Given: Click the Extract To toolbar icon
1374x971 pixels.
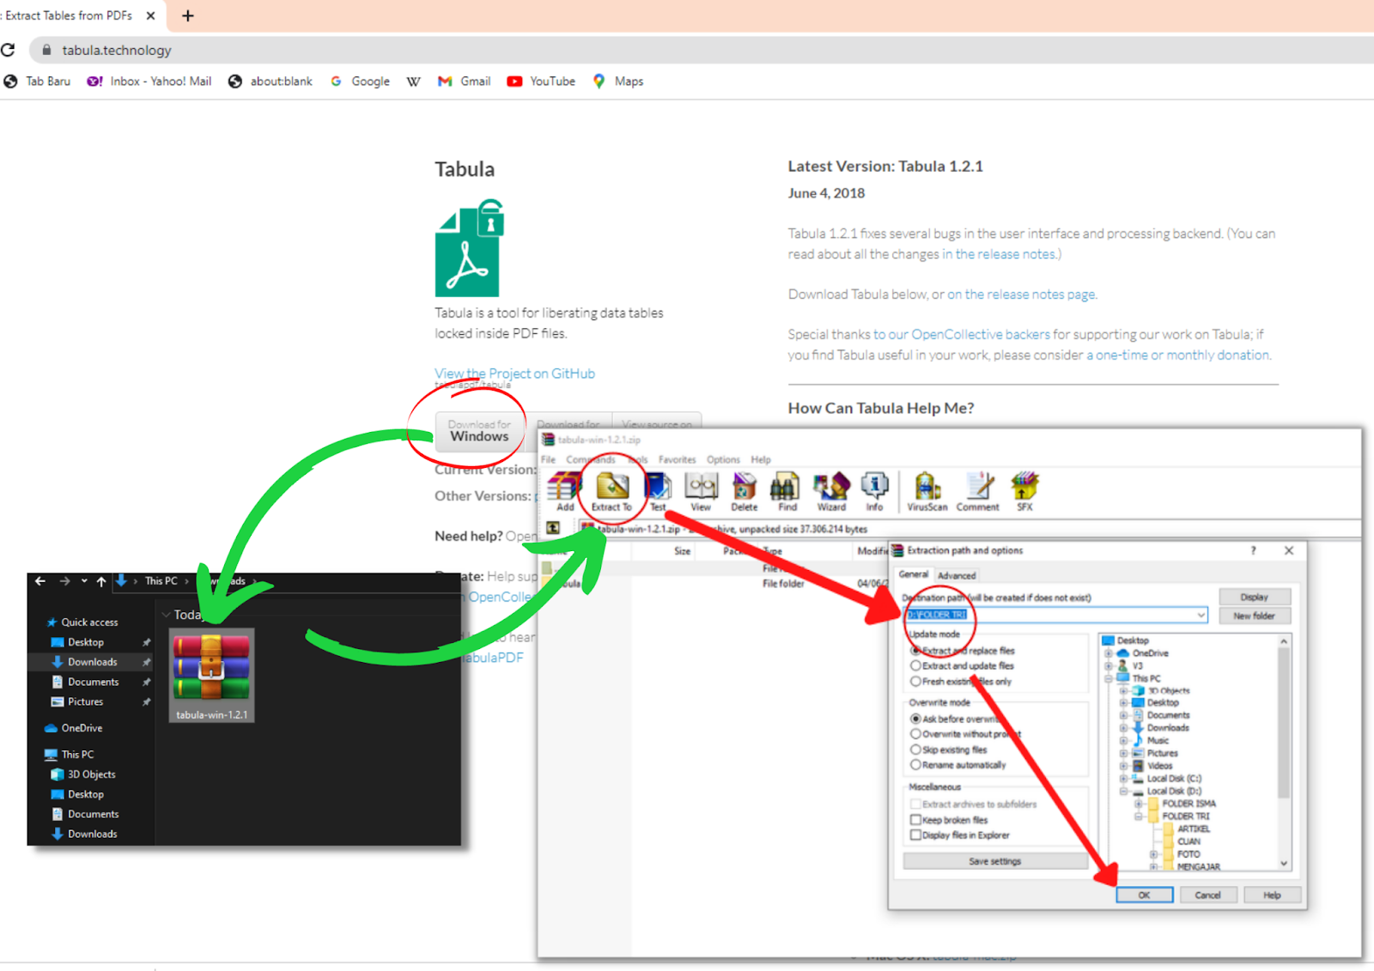Looking at the screenshot, I should pyautogui.click(x=611, y=491).
